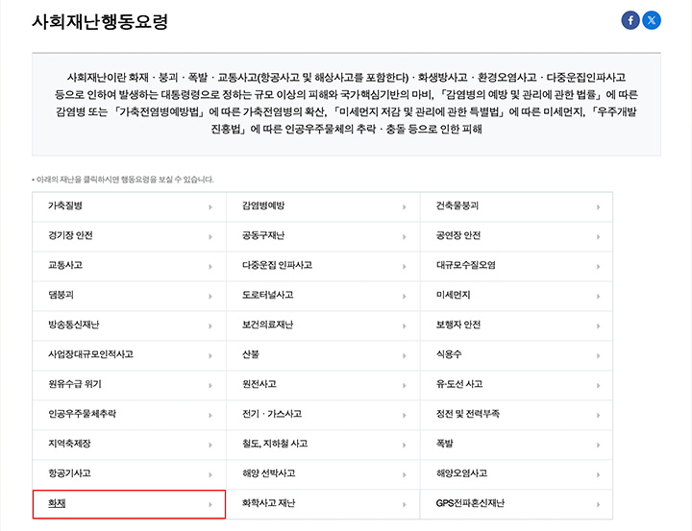Click arrow icon in 가축질병 row
Viewport: 692px width, 531px height.
(x=210, y=207)
